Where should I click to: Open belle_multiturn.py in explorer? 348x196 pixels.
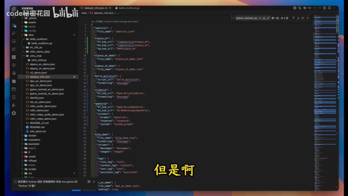tap(40, 43)
